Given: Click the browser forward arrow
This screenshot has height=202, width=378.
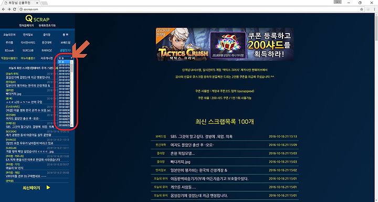Looking at the screenshot, I should pos(9,9).
